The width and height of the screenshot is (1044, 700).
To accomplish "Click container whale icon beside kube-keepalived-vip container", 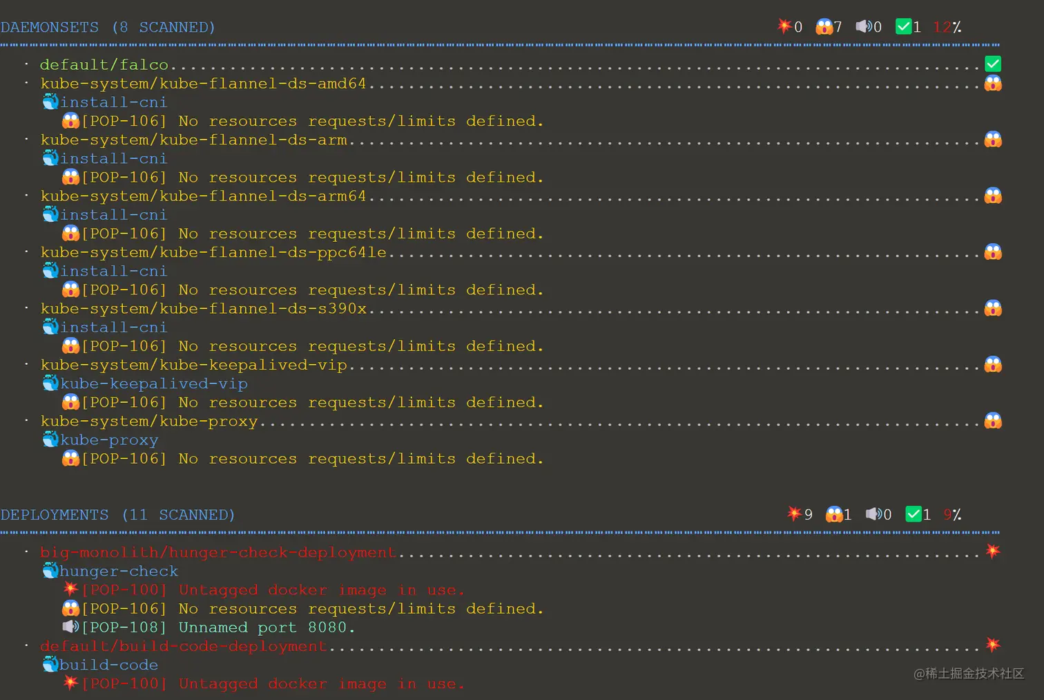I will pos(50,383).
